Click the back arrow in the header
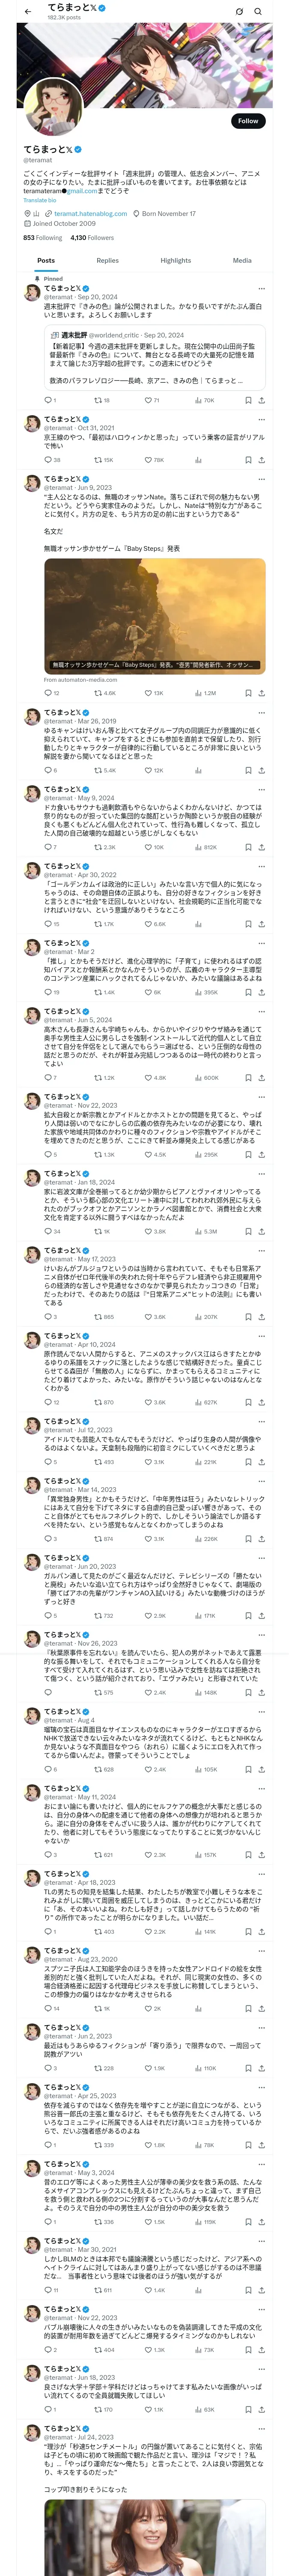The width and height of the screenshot is (289, 2576). click(28, 12)
